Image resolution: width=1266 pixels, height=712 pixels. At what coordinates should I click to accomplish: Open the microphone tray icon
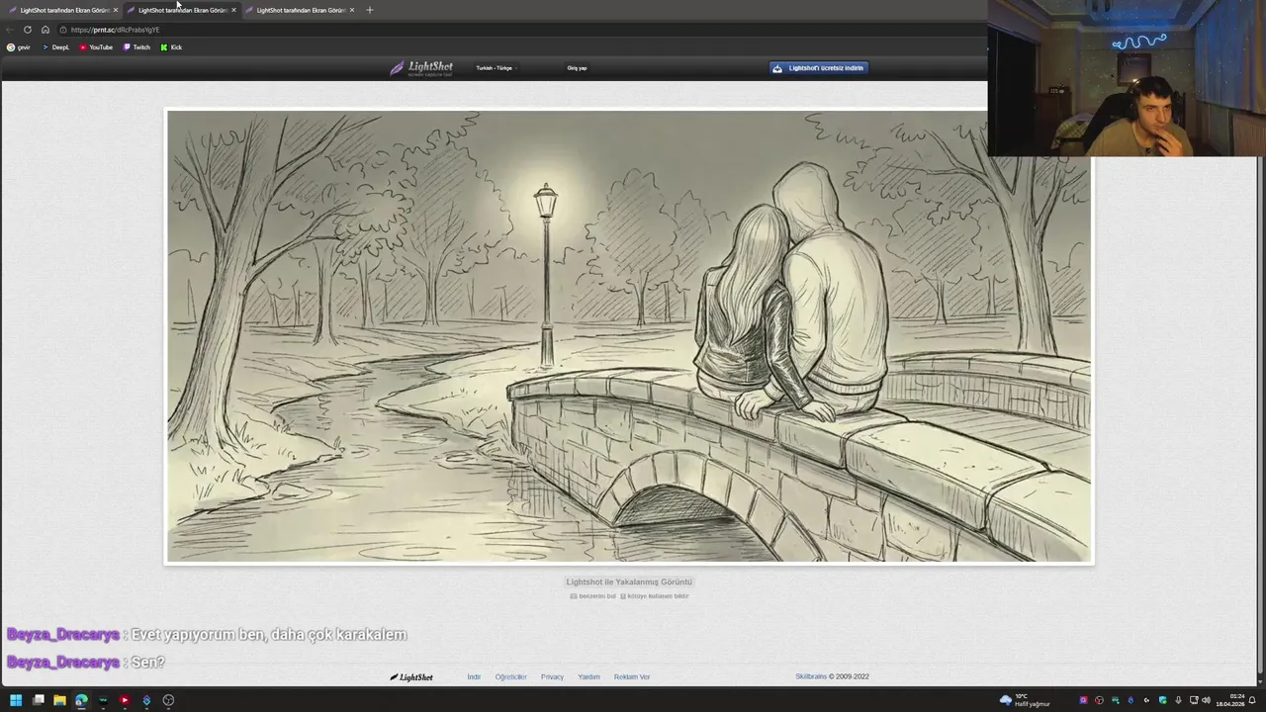[1178, 700]
